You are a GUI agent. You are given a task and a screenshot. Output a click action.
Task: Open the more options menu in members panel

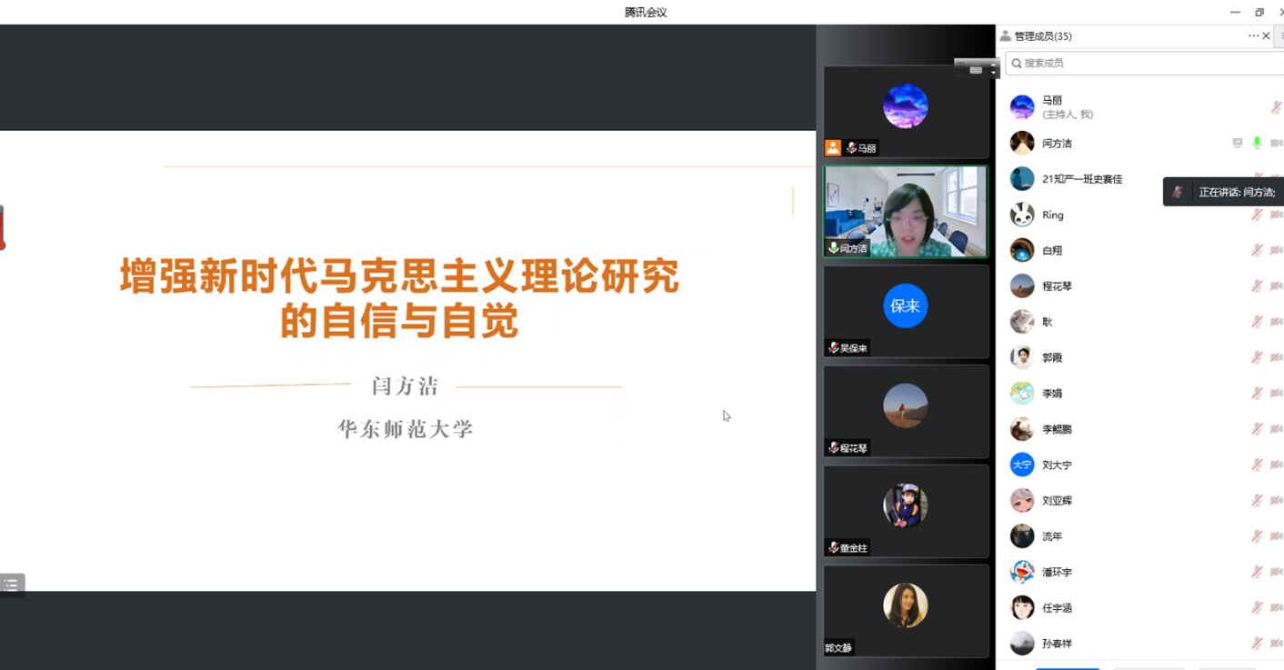pyautogui.click(x=1253, y=36)
